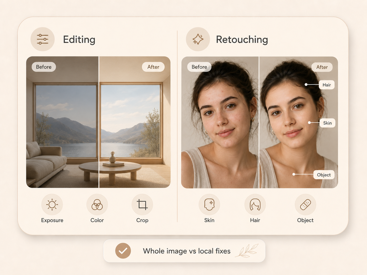Open the darker before room photo
Viewport: 367px width, 275px height.
coord(62,122)
